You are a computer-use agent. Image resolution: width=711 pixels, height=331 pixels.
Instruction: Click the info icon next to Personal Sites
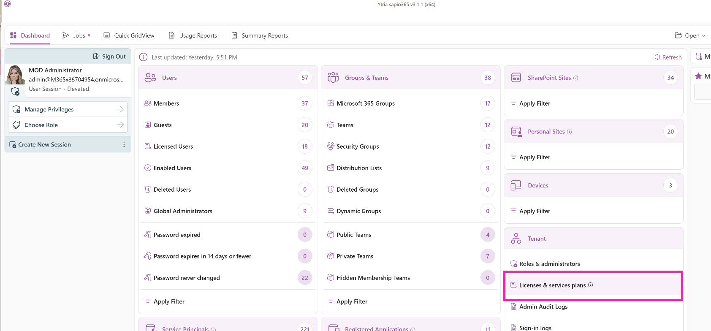(569, 132)
